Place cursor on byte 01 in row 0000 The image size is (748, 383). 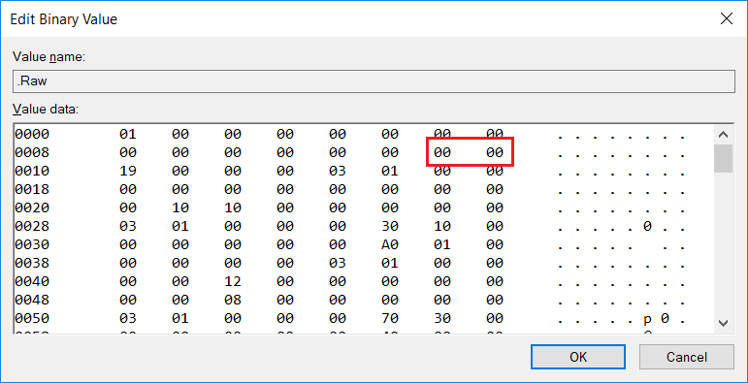point(128,134)
